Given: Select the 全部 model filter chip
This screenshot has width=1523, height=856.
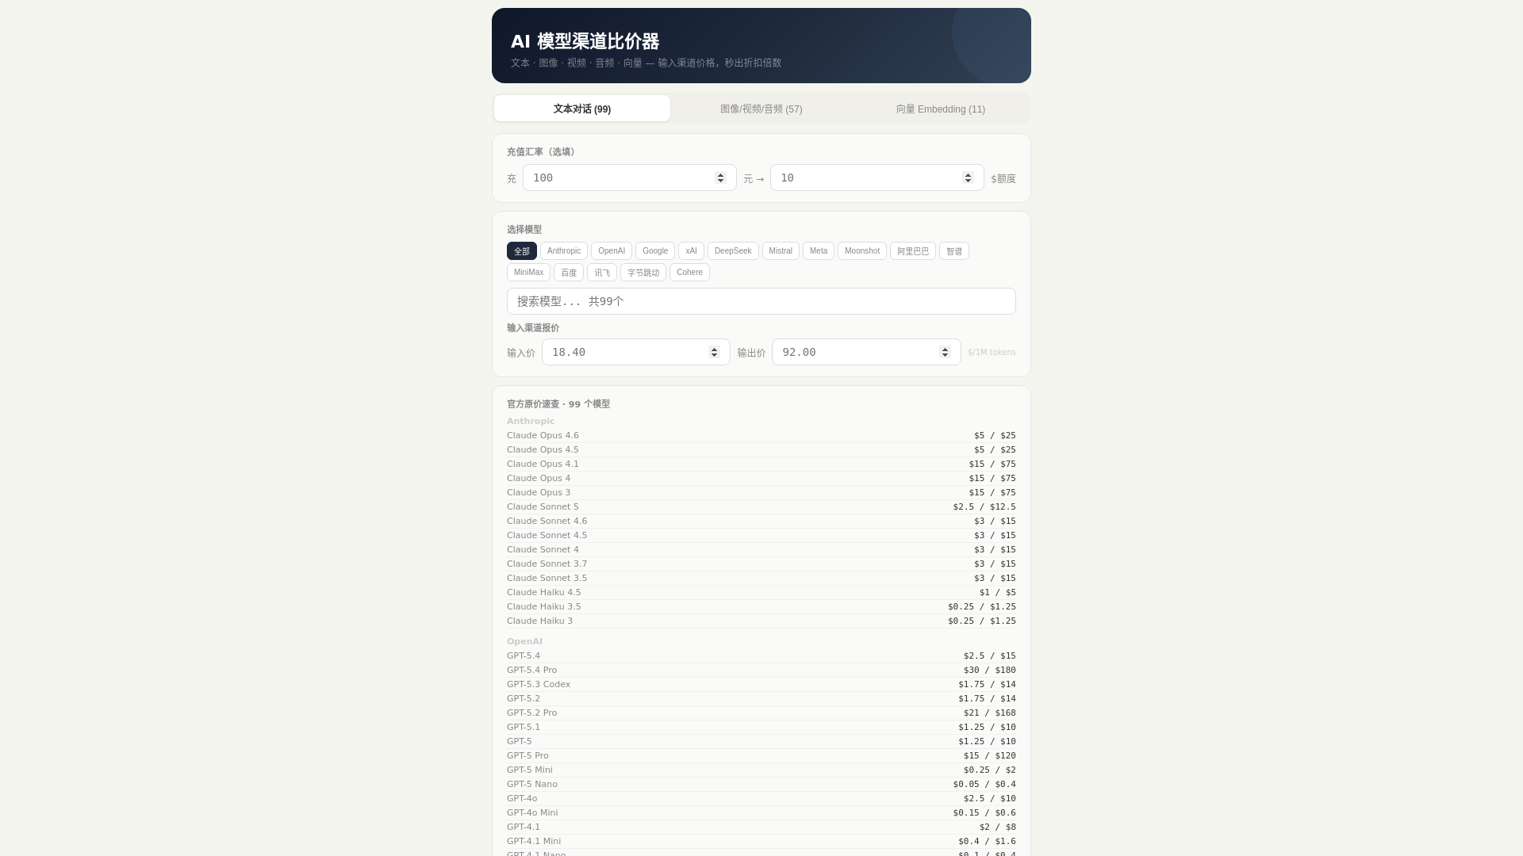Looking at the screenshot, I should pyautogui.click(x=521, y=251).
